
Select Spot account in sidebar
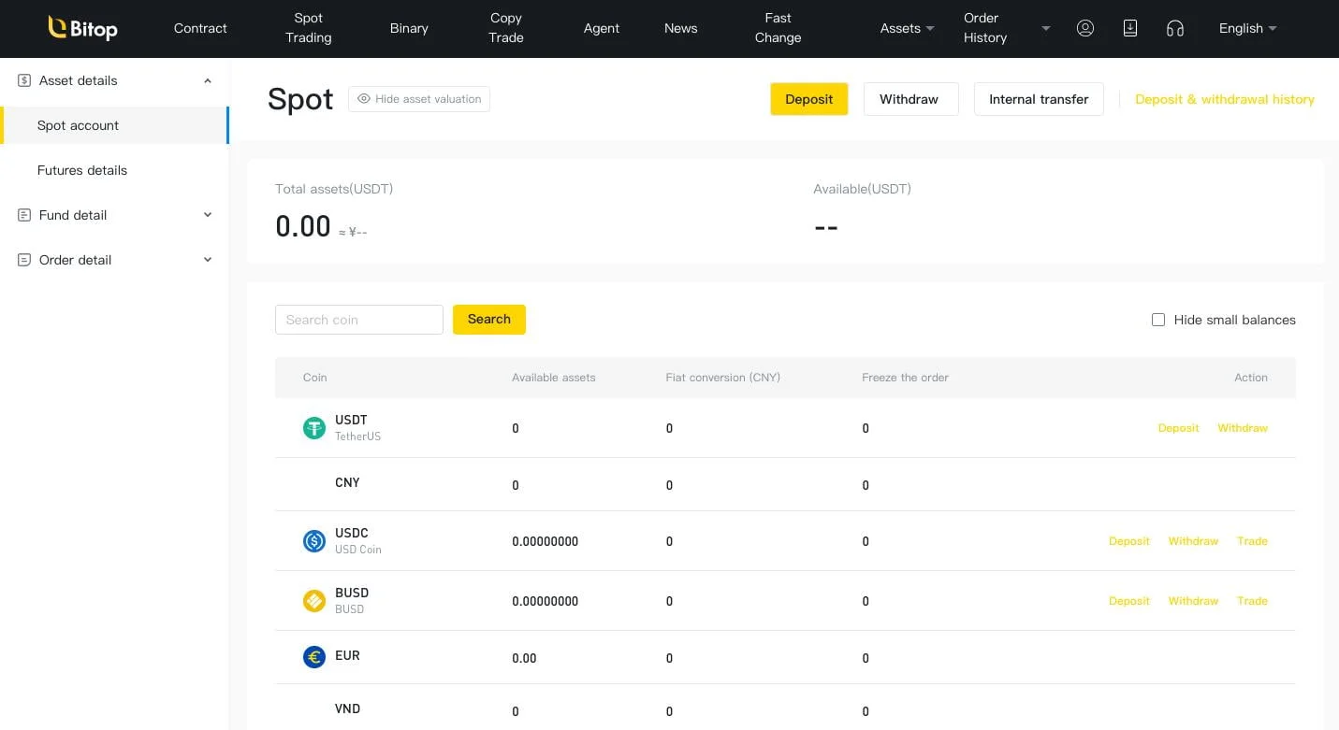click(114, 125)
